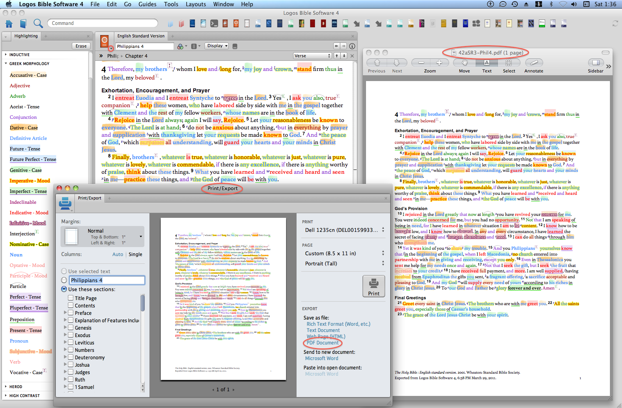Open the Layouts menu
Screen dimensions: 622x408
[x=196, y=4]
